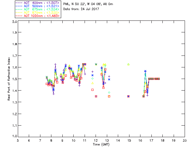Click the AOT 870nm legend entry

(x=37, y=12)
